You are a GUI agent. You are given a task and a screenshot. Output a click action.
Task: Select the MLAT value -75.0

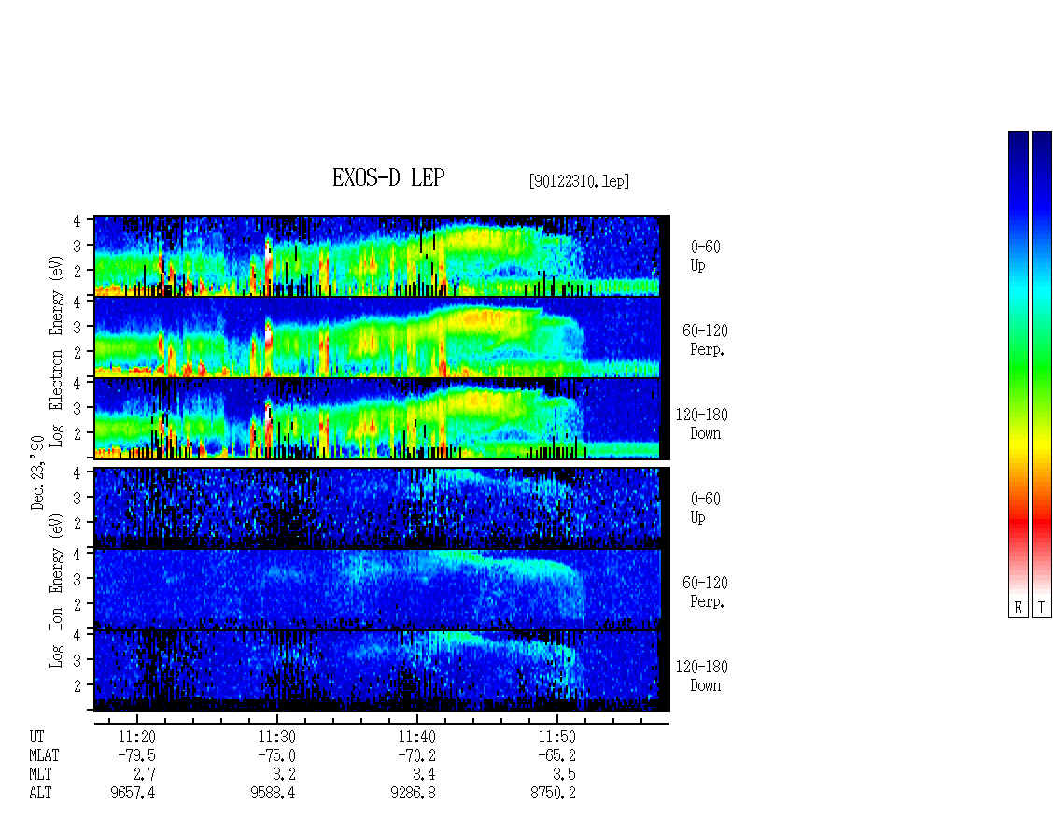click(x=276, y=755)
